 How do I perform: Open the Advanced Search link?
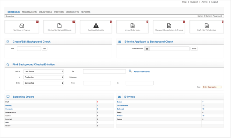pyautogui.click(x=141, y=72)
